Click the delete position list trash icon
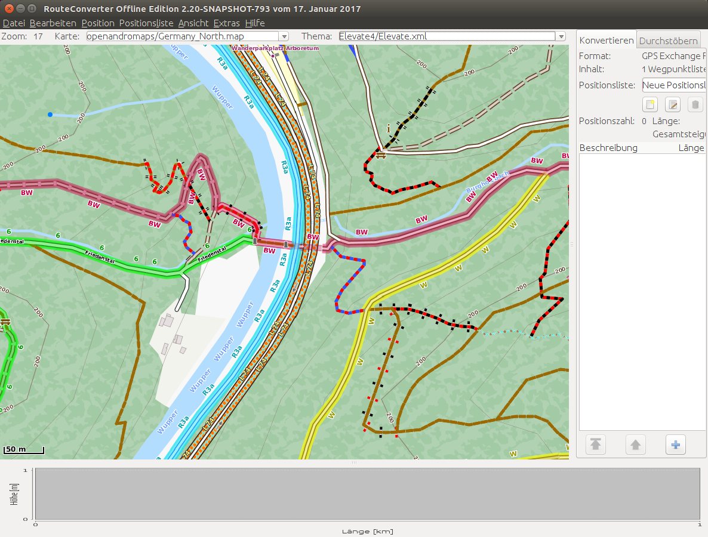This screenshot has height=537, width=708. [695, 105]
